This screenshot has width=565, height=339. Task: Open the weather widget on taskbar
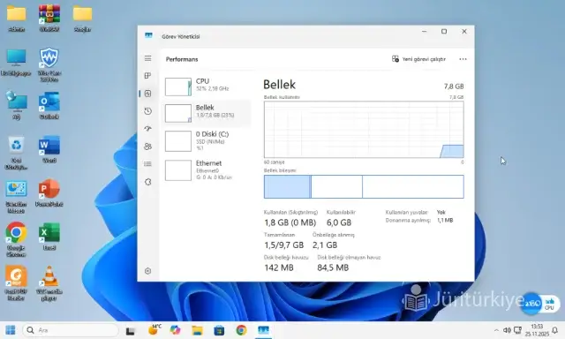[154, 330]
